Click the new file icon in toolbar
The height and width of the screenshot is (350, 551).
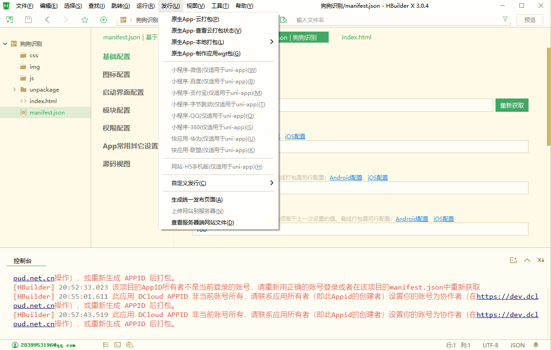pos(10,20)
